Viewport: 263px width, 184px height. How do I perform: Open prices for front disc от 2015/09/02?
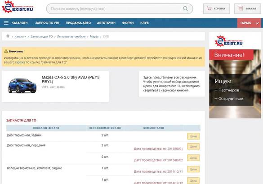pyautogui.click(x=193, y=158)
